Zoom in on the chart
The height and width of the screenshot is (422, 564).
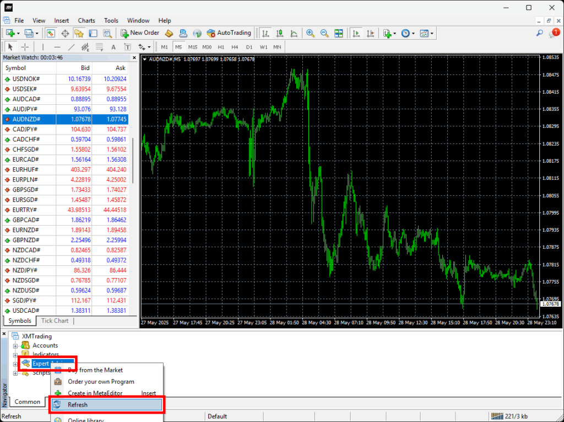point(310,33)
